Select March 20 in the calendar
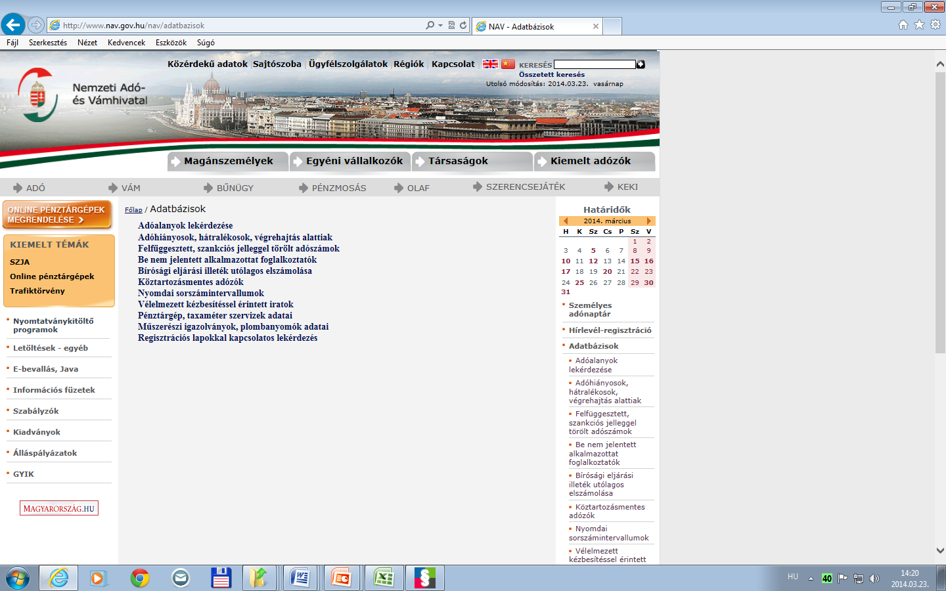Image resolution: width=946 pixels, height=591 pixels. tap(608, 272)
